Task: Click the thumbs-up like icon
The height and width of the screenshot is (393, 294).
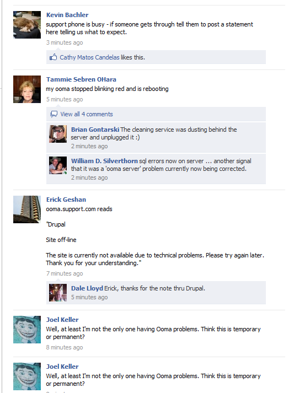Action: pos(53,57)
